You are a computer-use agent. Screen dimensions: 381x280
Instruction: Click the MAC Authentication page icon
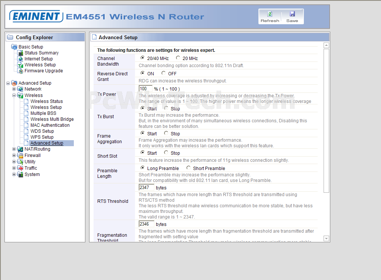click(26, 125)
